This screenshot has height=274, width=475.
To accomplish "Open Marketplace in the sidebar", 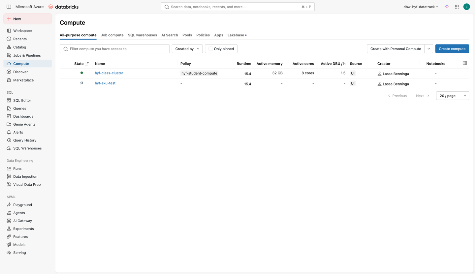I will 27,80.
